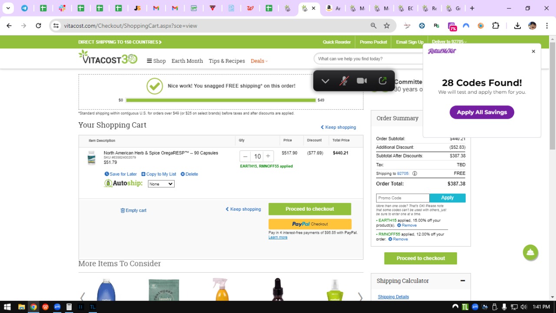This screenshot has width=556, height=313.
Task: Collapse the meeting controls with the chevron
Action: click(325, 81)
